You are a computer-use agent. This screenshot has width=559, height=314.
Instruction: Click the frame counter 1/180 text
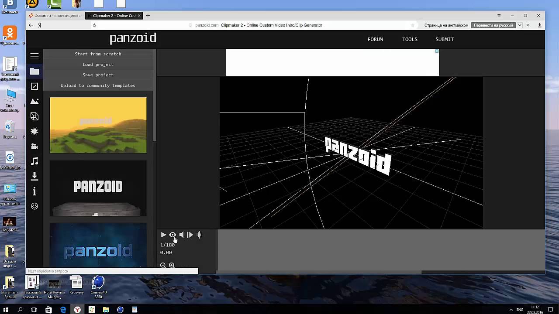coord(167,245)
